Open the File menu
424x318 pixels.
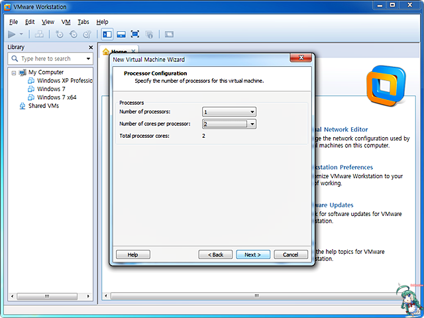click(13, 22)
